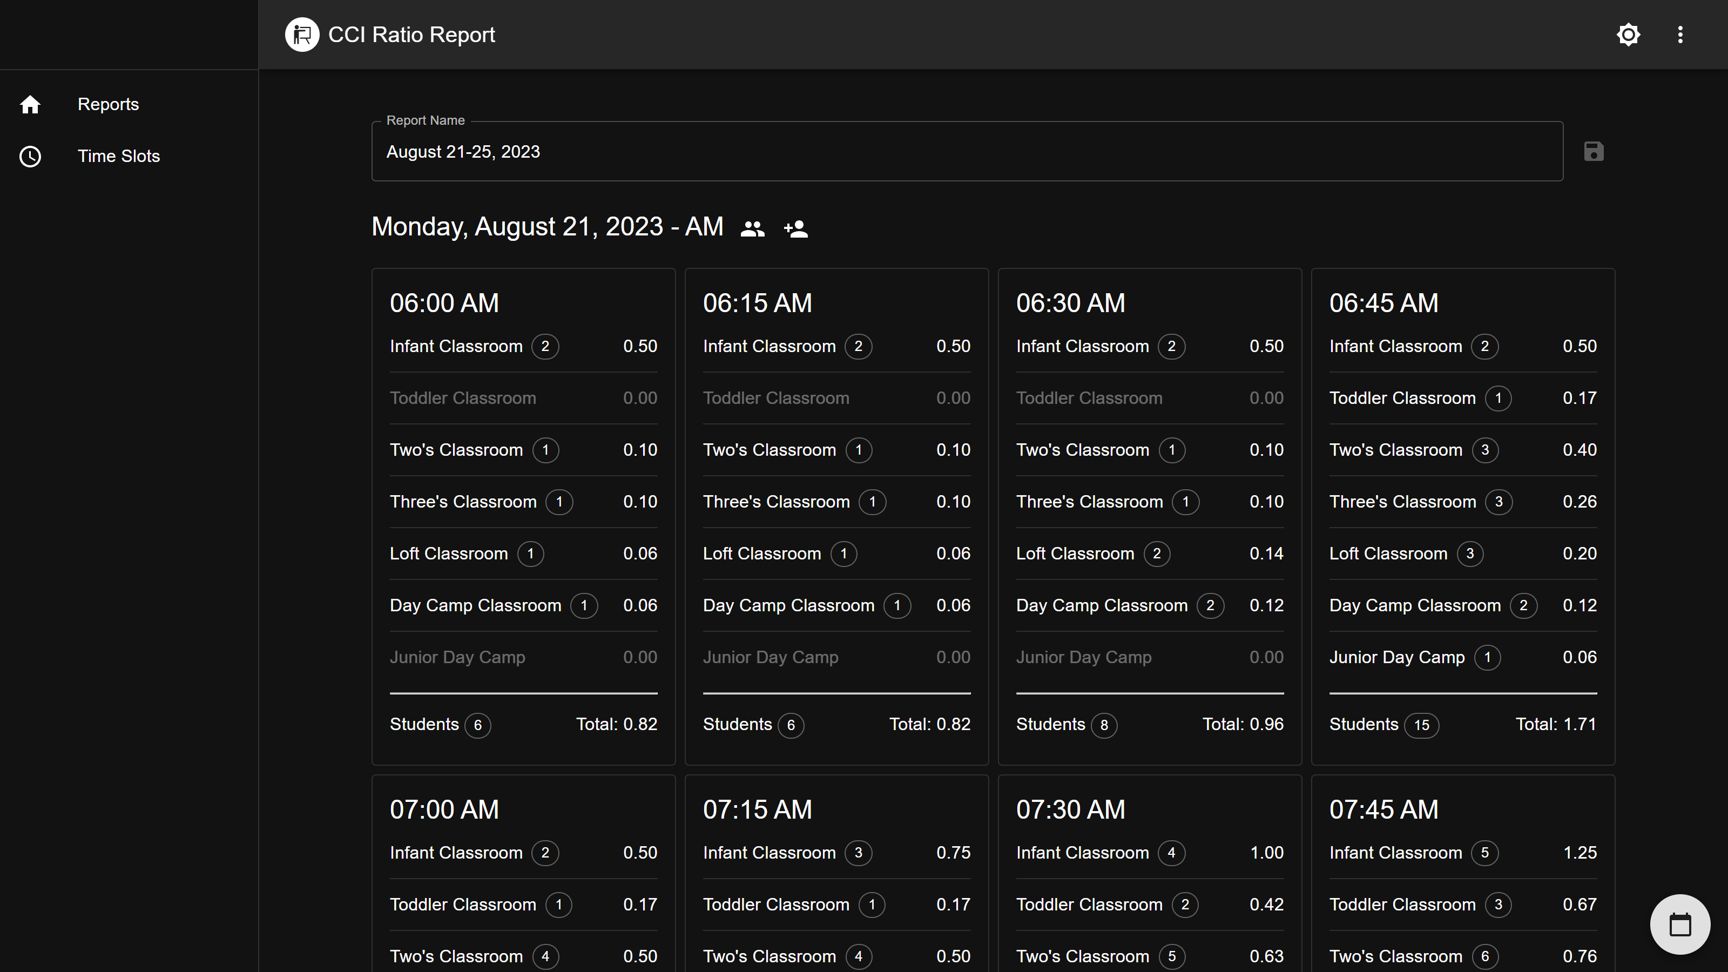Click the 06:30 AM time slot heading
The width and height of the screenshot is (1728, 972).
coord(1070,303)
